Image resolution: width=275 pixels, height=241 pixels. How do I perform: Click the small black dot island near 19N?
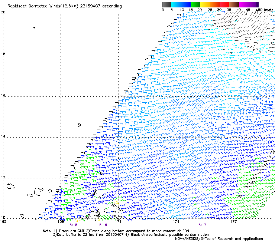click(x=34, y=27)
